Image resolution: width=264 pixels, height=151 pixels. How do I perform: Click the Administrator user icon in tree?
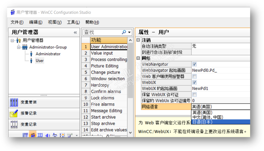31,54
